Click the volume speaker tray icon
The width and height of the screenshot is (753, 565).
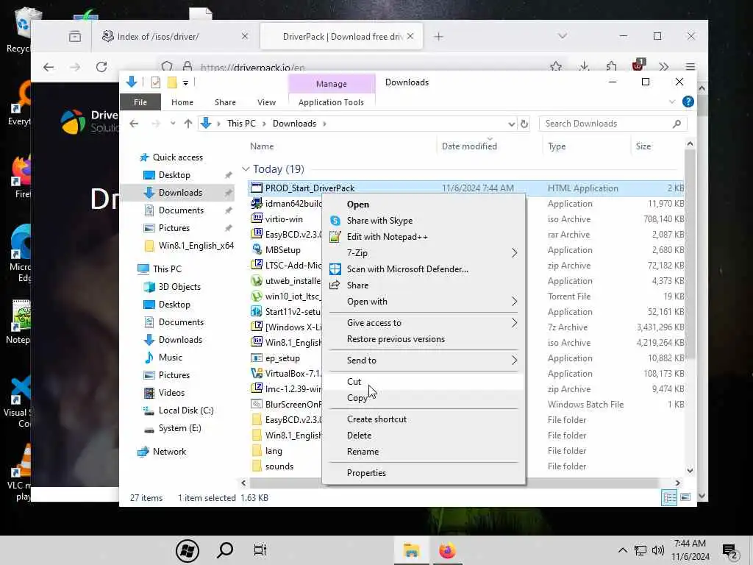pos(658,550)
